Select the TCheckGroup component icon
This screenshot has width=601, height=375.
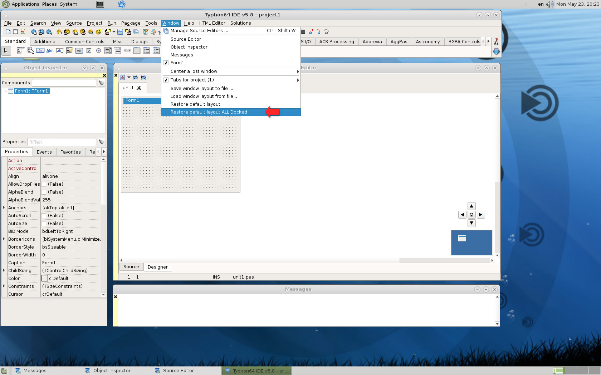(156, 51)
